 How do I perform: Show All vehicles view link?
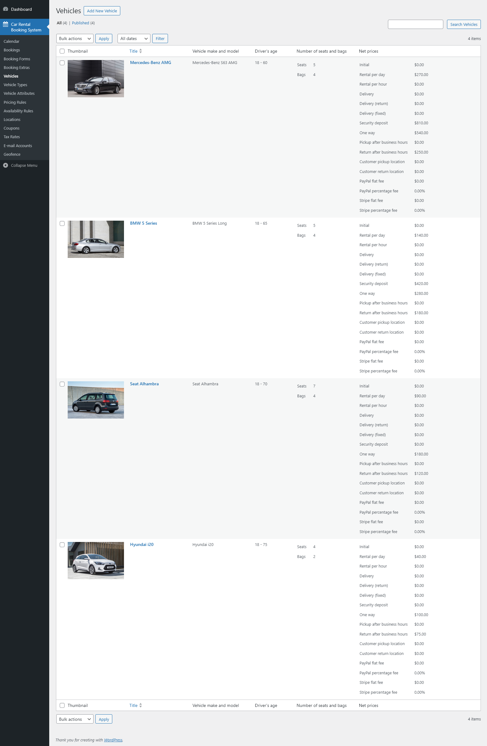(x=59, y=23)
